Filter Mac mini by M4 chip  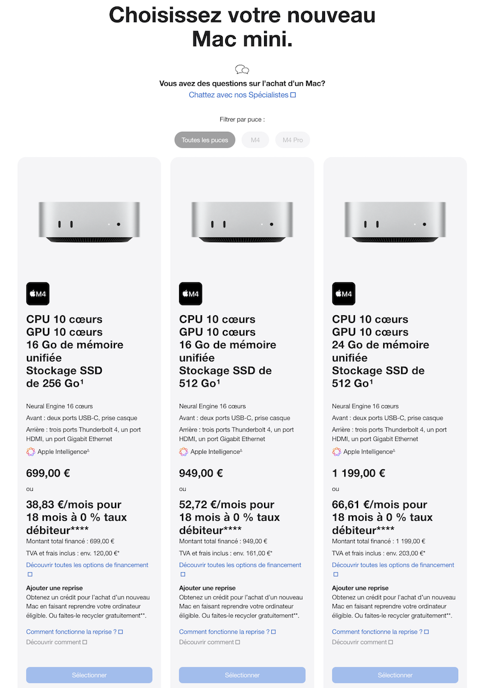(x=255, y=140)
